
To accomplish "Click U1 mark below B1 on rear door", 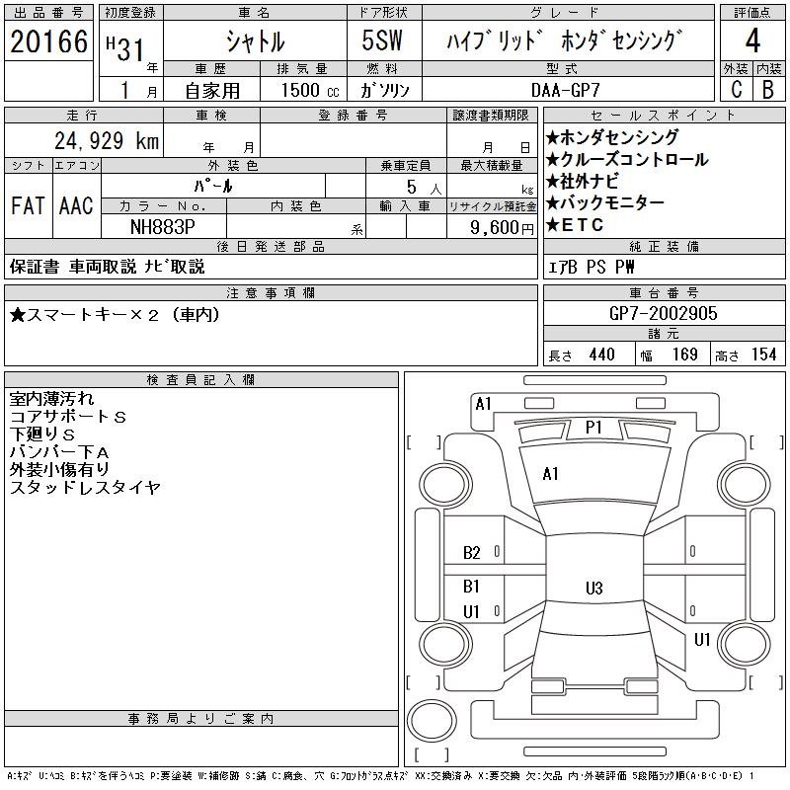I will coord(471,611).
